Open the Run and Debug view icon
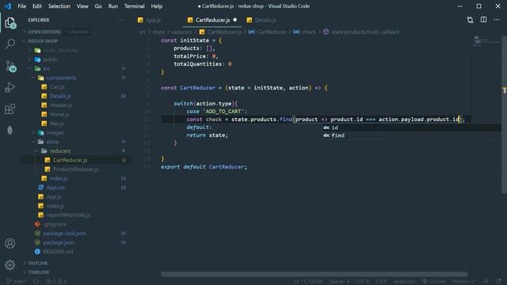Viewport: 507px width, 285px height. pos(10,87)
